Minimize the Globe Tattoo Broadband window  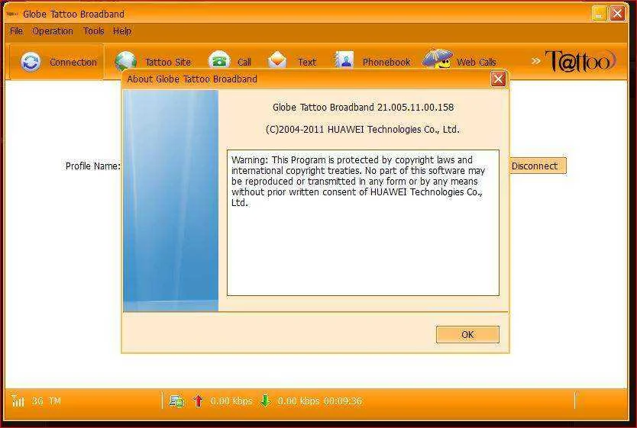coord(599,14)
